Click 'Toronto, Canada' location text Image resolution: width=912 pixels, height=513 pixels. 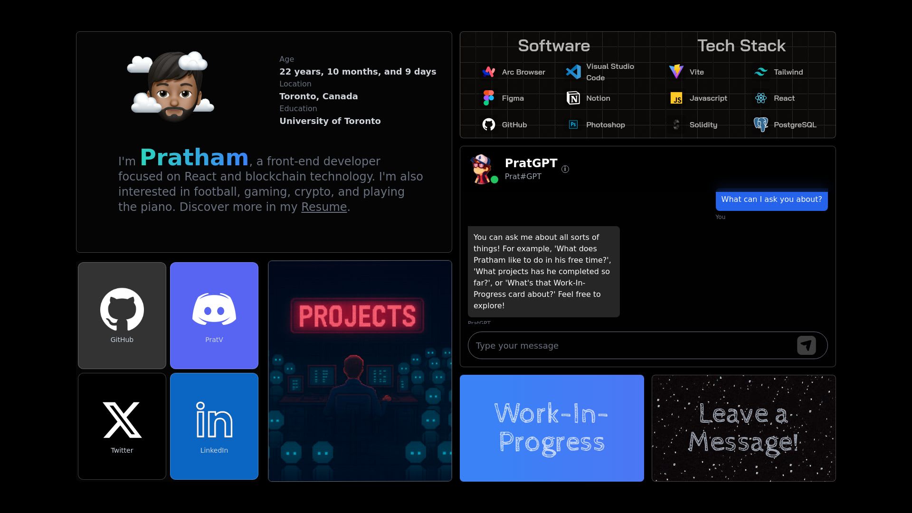(x=319, y=96)
